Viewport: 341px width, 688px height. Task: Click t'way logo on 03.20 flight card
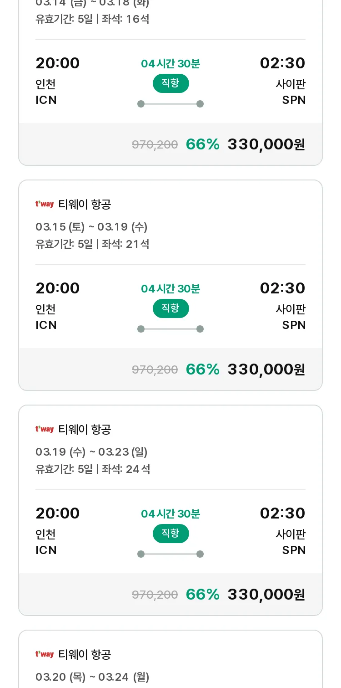pos(45,654)
